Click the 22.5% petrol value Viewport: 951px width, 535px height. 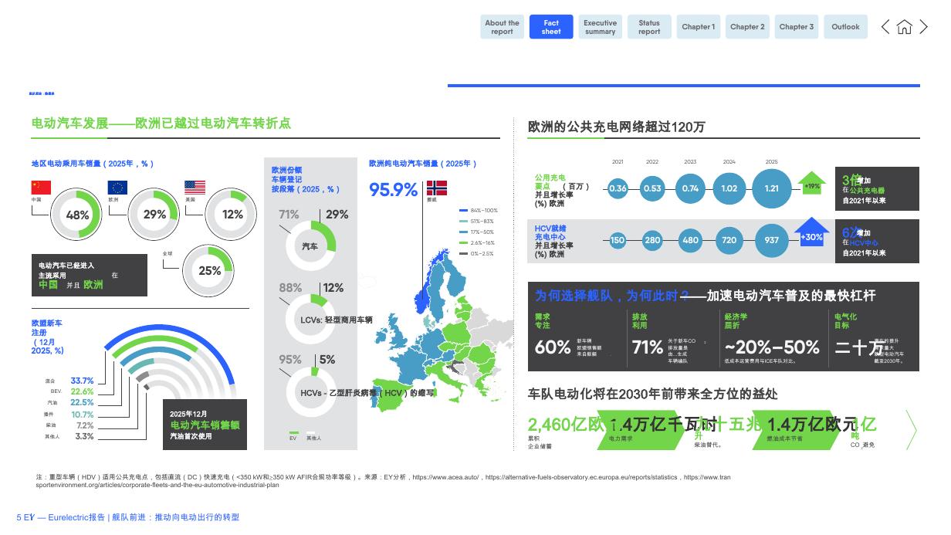(x=82, y=402)
